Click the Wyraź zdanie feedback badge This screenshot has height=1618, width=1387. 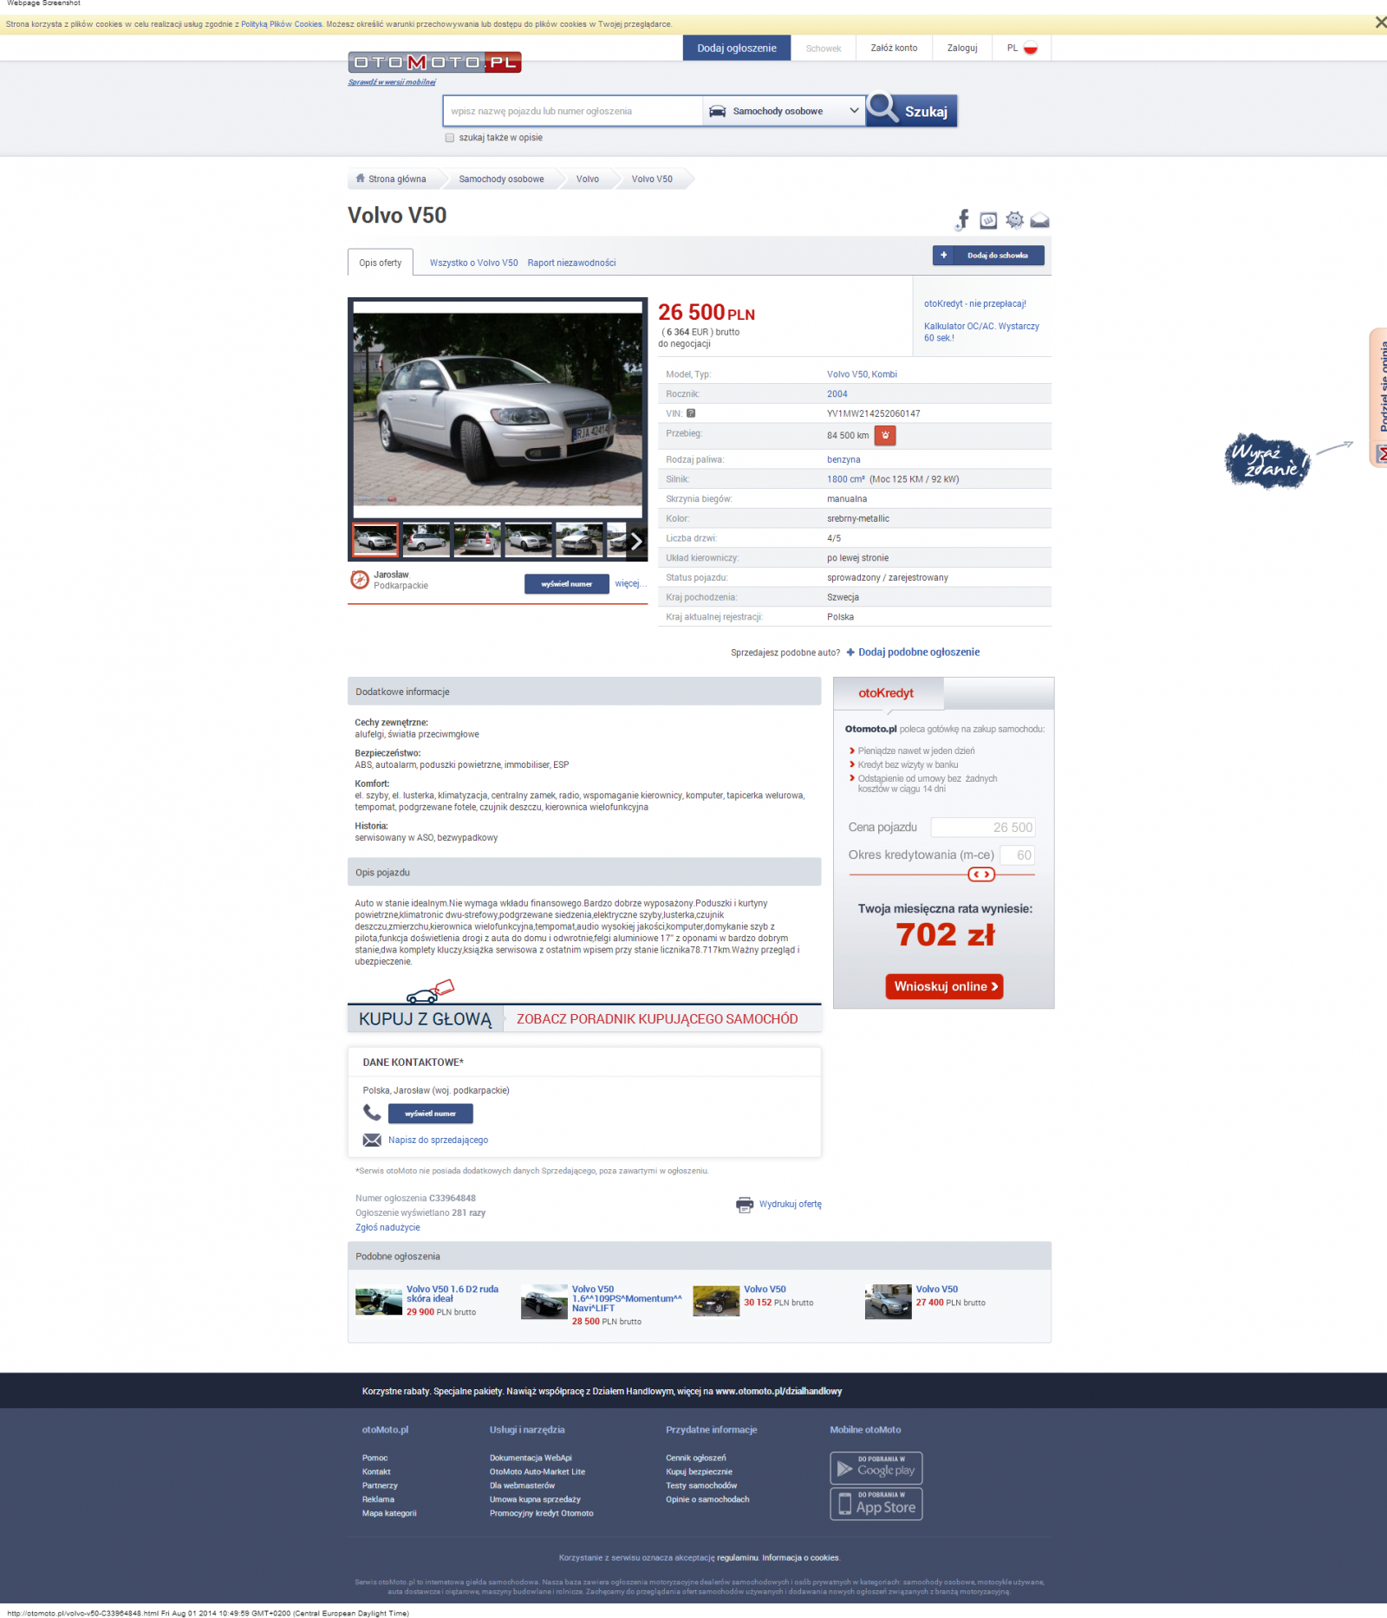coord(1268,461)
